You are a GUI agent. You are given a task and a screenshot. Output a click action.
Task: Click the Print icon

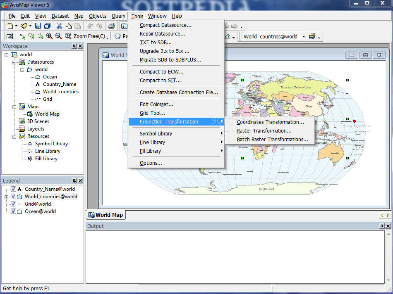pos(112,26)
